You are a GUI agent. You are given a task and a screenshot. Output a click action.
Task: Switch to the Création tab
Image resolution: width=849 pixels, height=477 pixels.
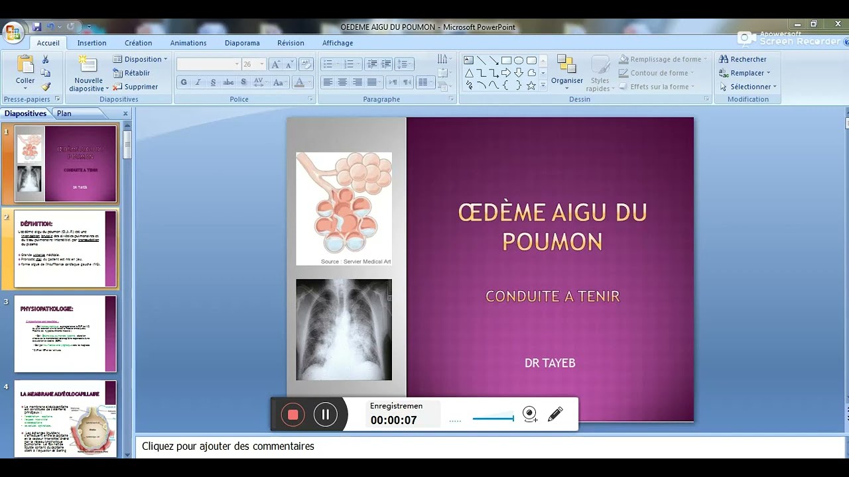pos(139,43)
